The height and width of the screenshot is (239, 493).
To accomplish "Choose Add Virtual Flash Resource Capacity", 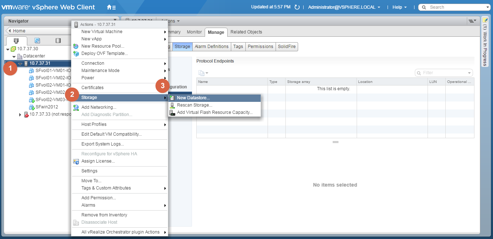I will point(215,112).
